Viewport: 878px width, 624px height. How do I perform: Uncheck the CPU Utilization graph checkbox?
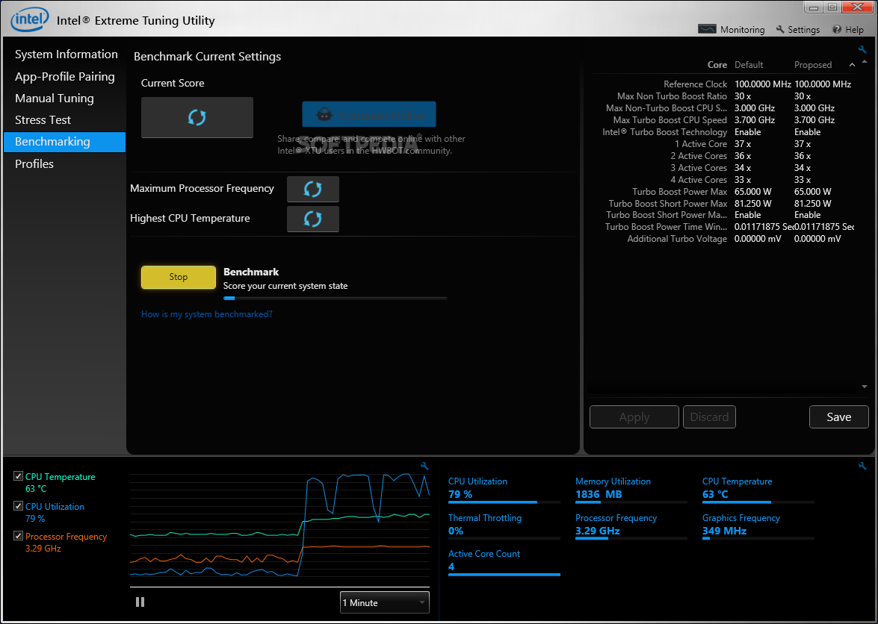19,506
